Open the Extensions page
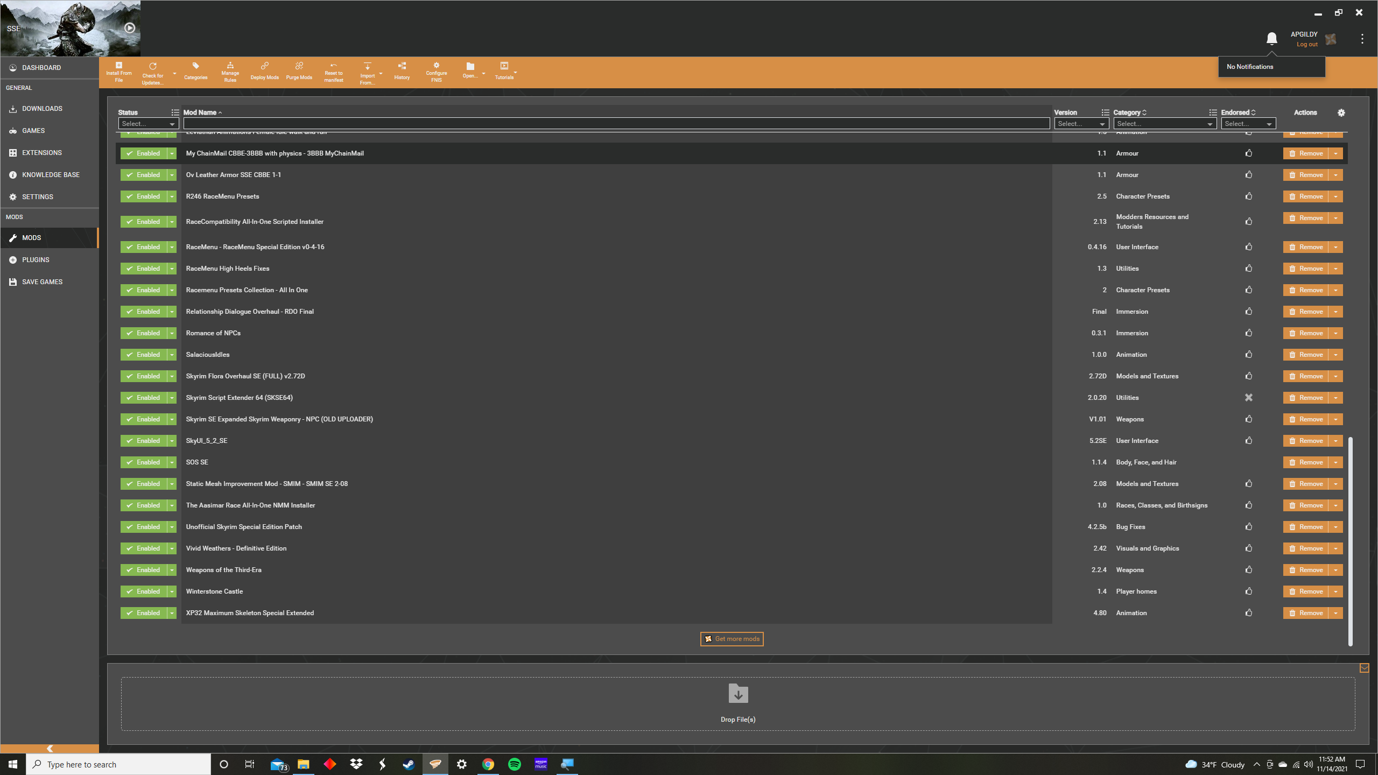Viewport: 1378px width, 775px height. click(x=49, y=152)
